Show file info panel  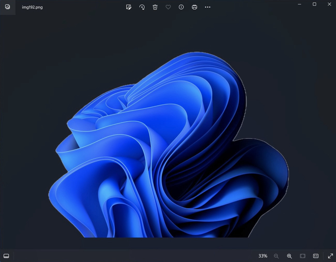[181, 7]
